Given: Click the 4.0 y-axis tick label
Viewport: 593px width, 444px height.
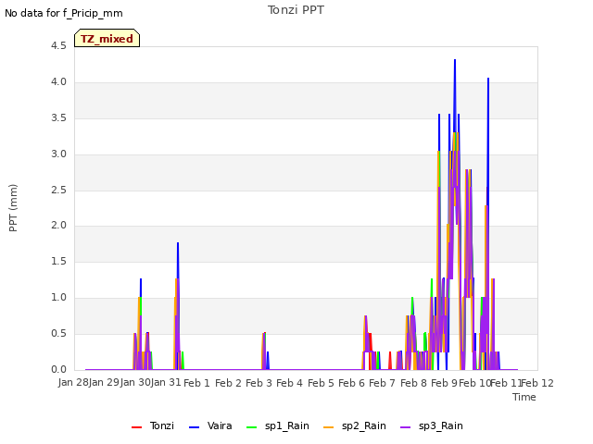Looking at the screenshot, I should 58,81.
